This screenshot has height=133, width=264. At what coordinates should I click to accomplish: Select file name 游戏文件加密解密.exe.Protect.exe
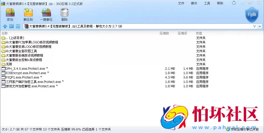pyautogui.click(x=30, y=86)
